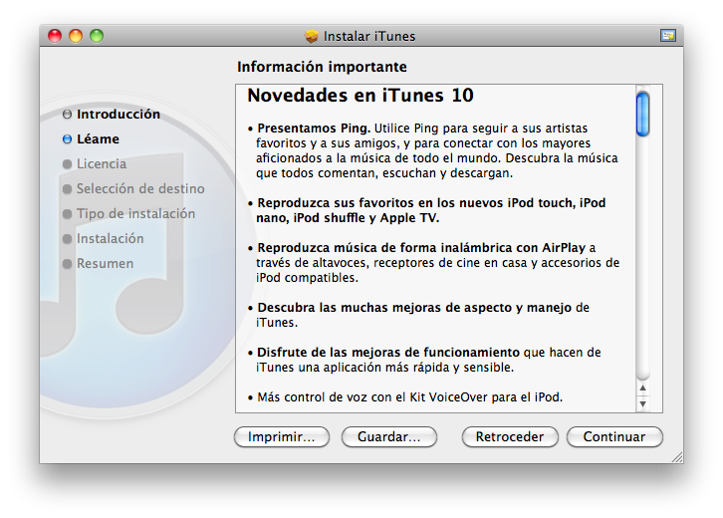Select the Selección de destino label
Screen dimensions: 723x518
click(x=140, y=188)
